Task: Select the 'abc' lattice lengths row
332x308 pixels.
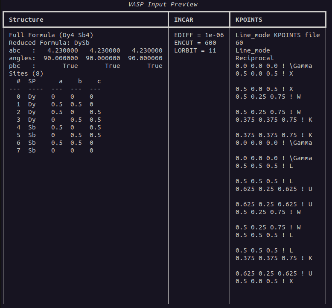Action: tap(86, 50)
